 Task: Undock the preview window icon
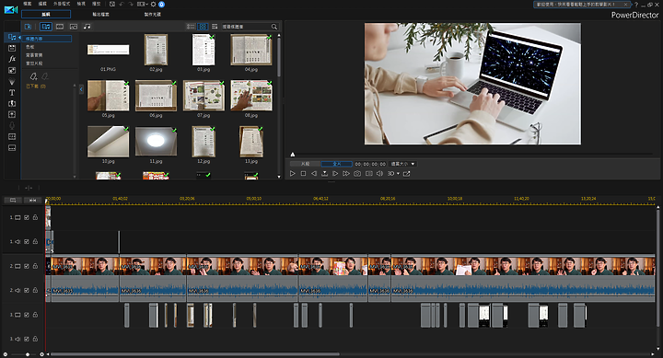[407, 174]
